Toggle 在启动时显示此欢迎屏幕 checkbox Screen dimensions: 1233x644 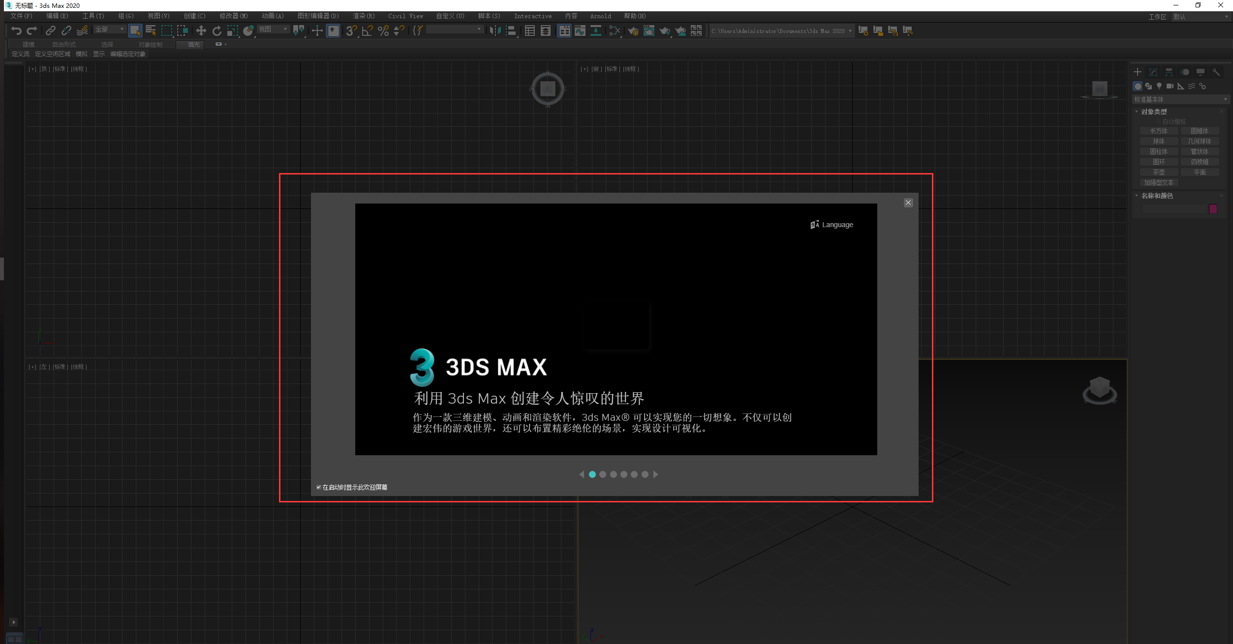click(319, 487)
